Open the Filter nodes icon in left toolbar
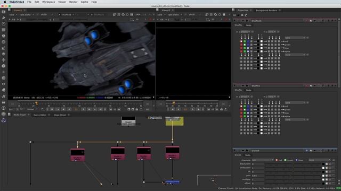 (4, 42)
